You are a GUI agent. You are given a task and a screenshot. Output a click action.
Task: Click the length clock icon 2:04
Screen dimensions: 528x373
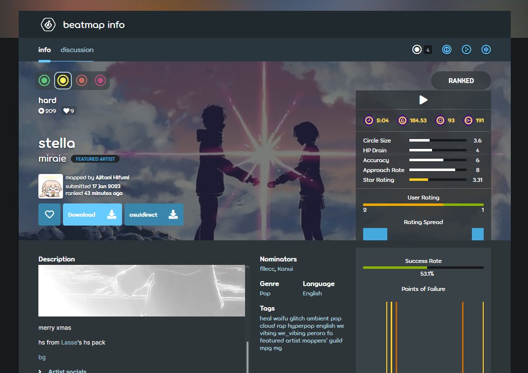pos(369,120)
